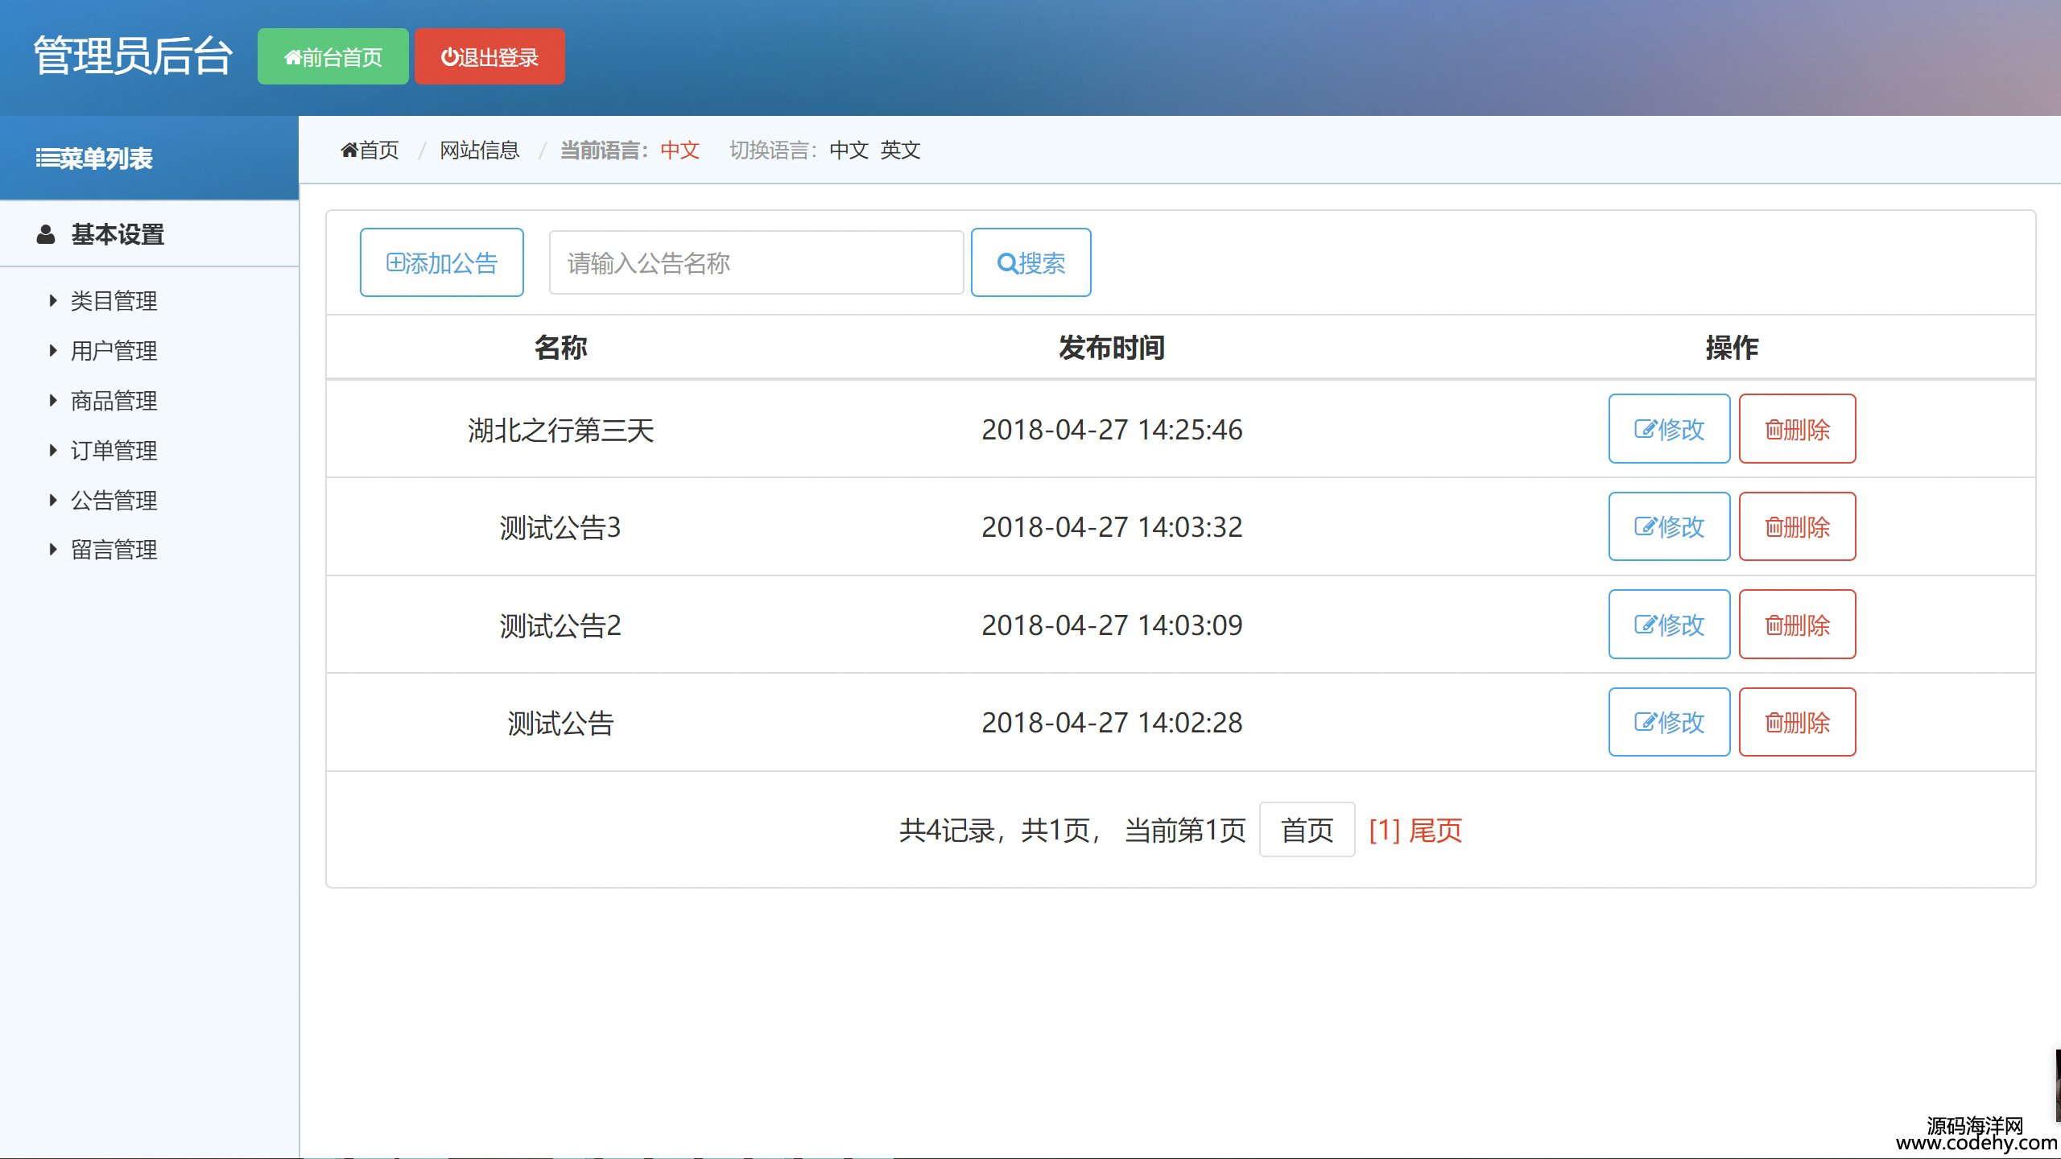The height and width of the screenshot is (1159, 2061).
Task: Click the magnifier 搜索 button
Action: coord(1030,263)
